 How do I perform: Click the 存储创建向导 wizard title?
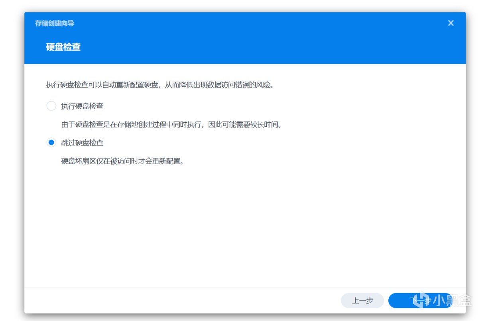pyautogui.click(x=55, y=23)
